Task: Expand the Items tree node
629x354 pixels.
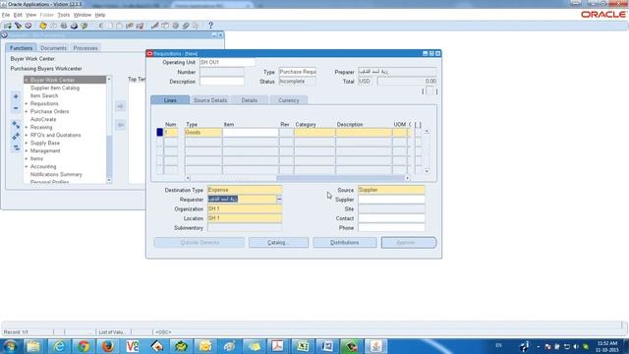Action: point(27,159)
